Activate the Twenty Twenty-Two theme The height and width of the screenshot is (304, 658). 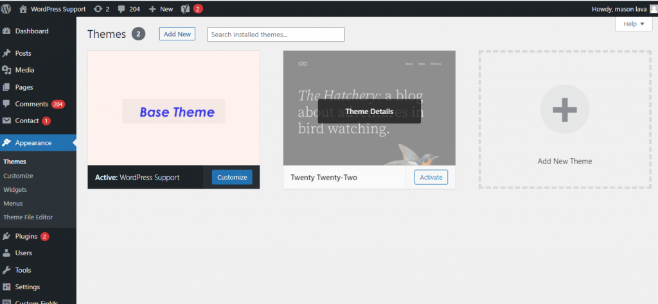point(431,177)
